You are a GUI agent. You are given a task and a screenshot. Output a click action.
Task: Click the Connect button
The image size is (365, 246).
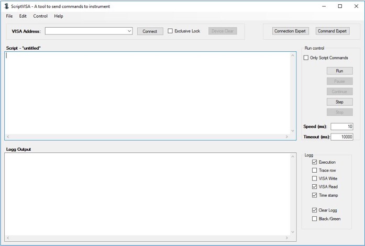[x=150, y=31]
